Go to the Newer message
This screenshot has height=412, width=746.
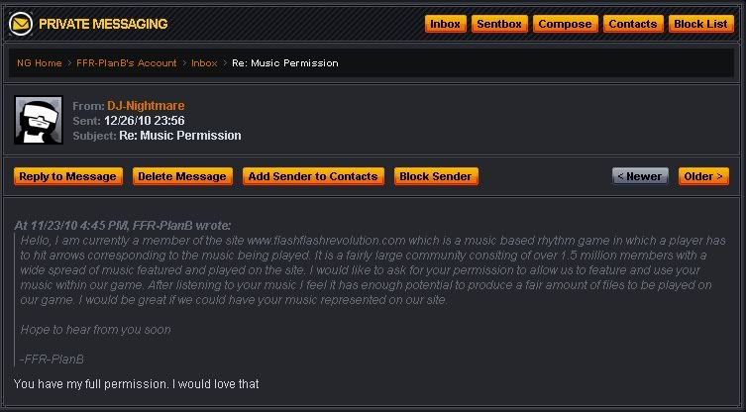point(639,176)
